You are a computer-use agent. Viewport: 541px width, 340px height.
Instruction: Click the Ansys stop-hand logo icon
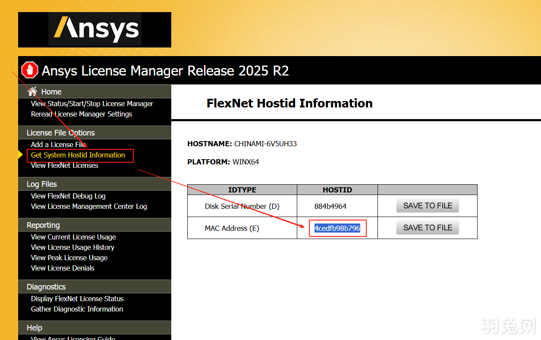click(x=29, y=70)
